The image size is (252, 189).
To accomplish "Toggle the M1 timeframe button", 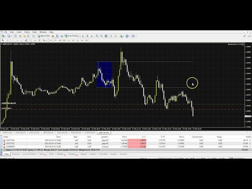I will point(51,40).
